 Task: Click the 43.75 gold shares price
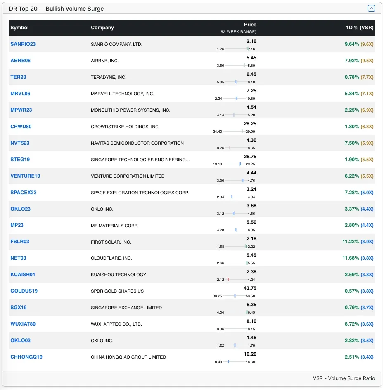click(250, 288)
